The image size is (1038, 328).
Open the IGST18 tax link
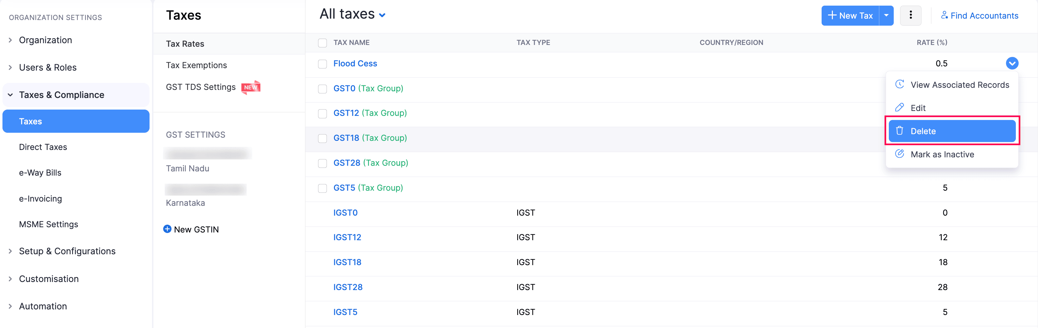pyautogui.click(x=347, y=262)
